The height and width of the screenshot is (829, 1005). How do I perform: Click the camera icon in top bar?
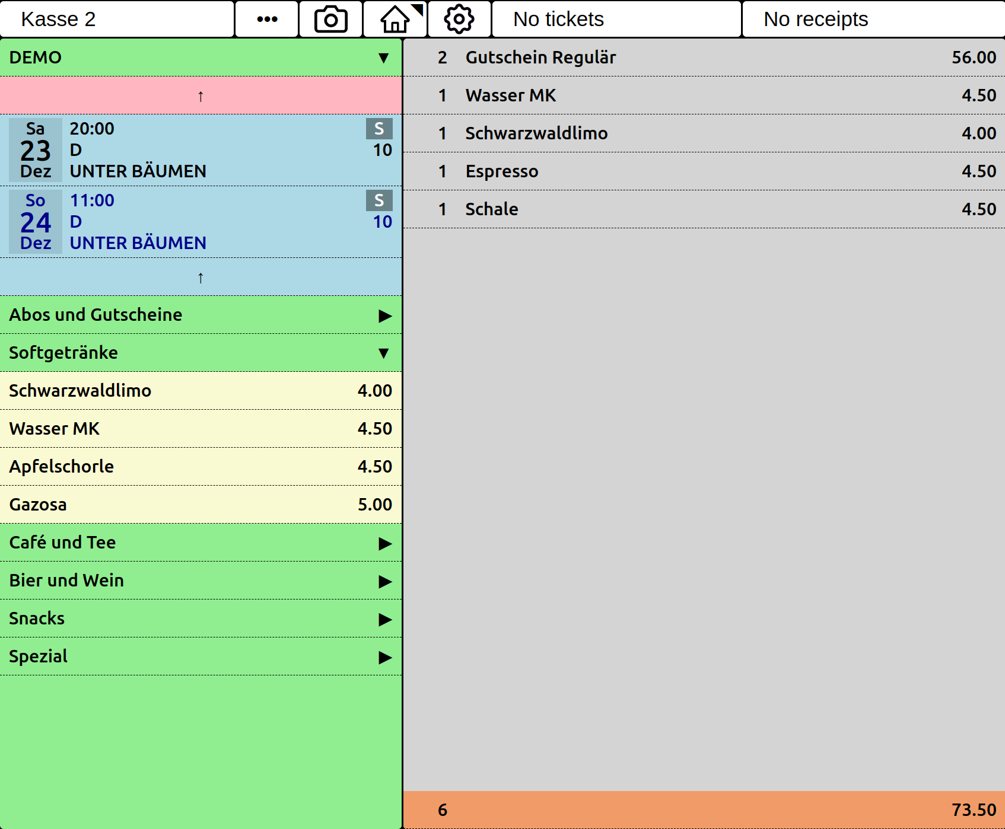(330, 20)
